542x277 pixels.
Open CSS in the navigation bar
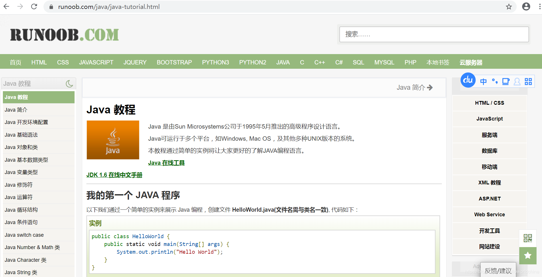63,62
